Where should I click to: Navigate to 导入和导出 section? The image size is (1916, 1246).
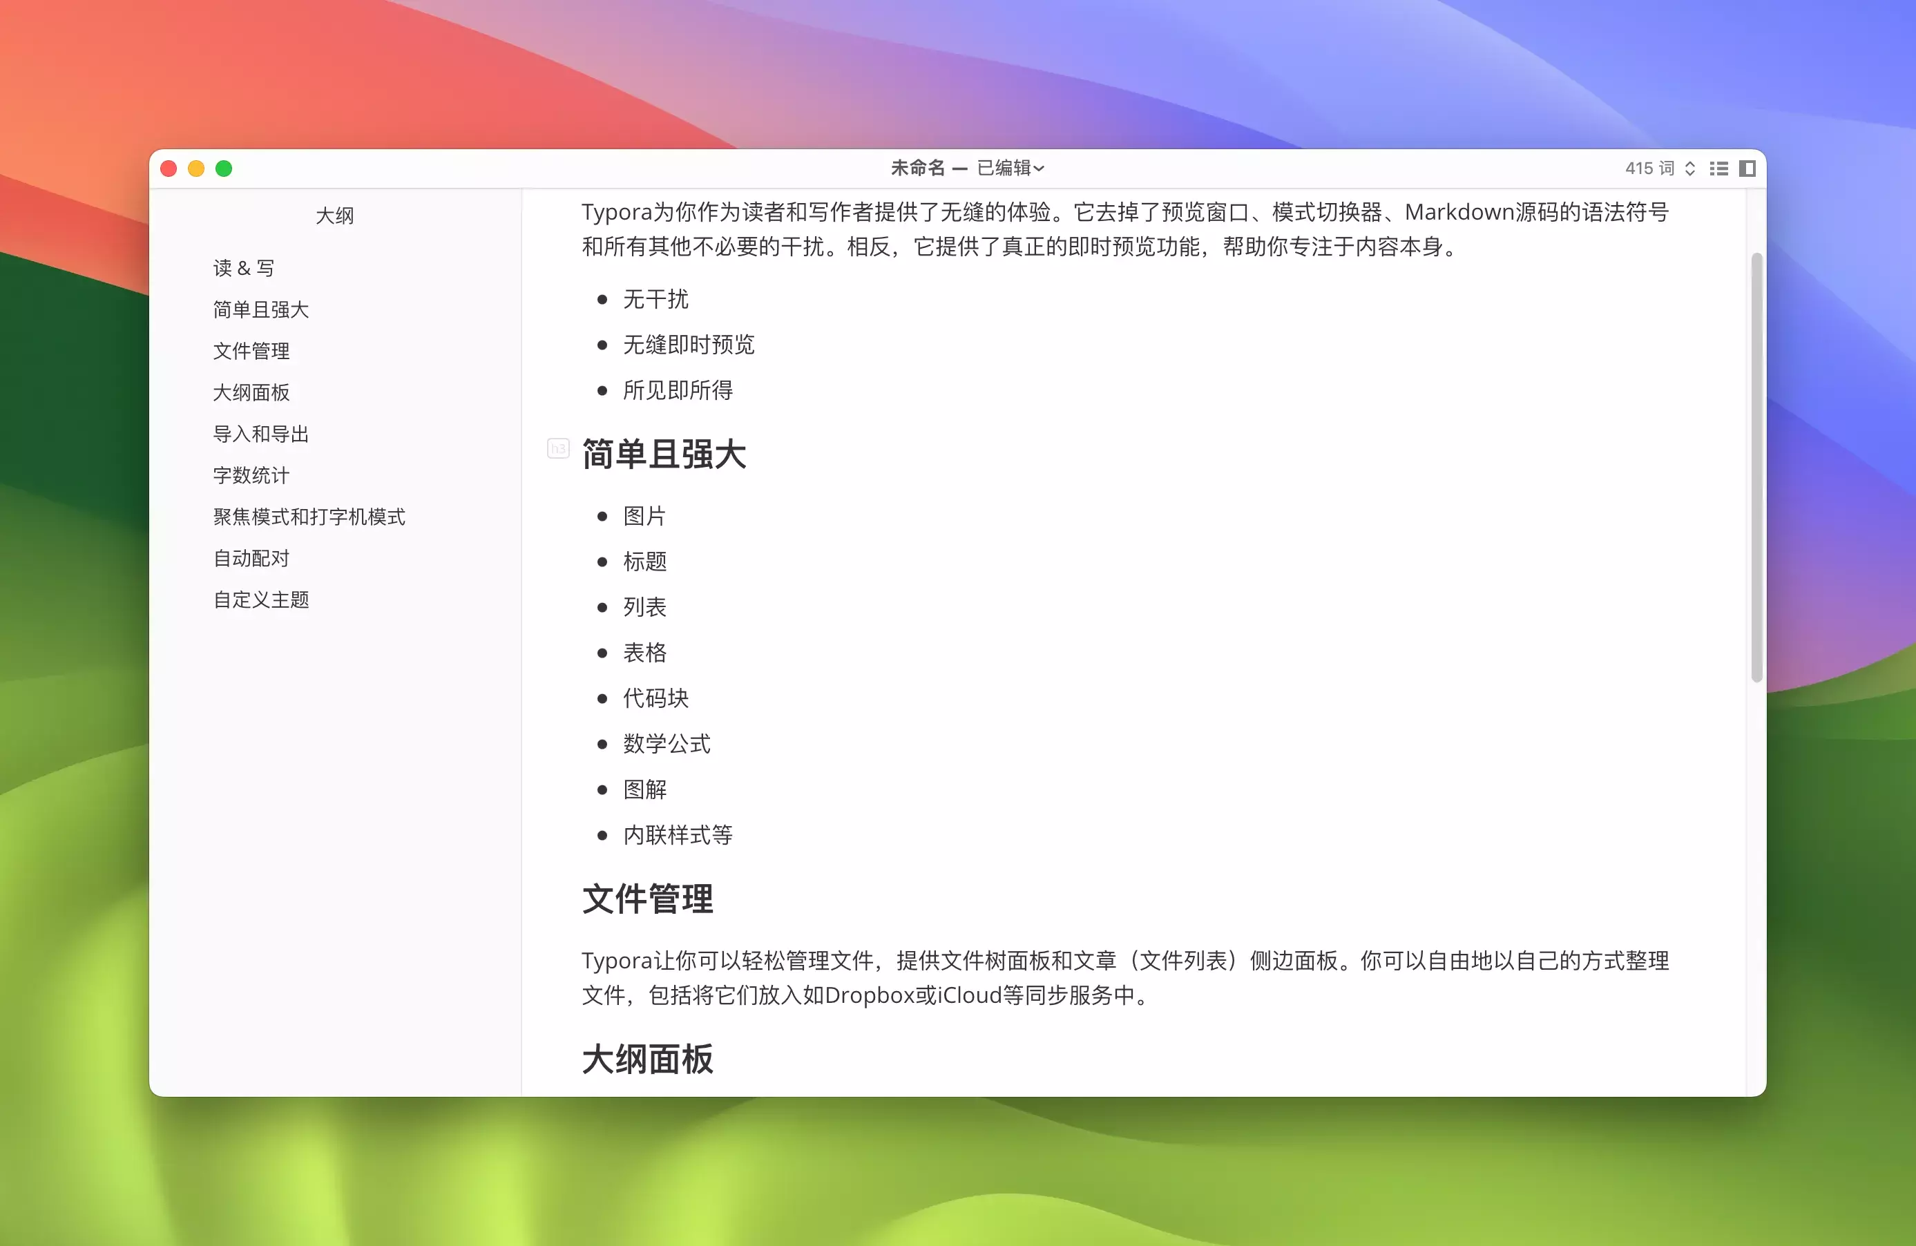pos(261,434)
